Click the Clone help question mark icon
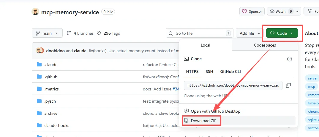319x137 pixels. [x=289, y=59]
